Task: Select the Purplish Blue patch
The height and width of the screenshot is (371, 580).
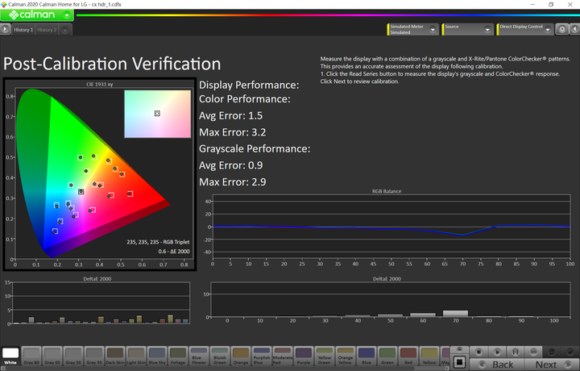Action: tap(262, 356)
